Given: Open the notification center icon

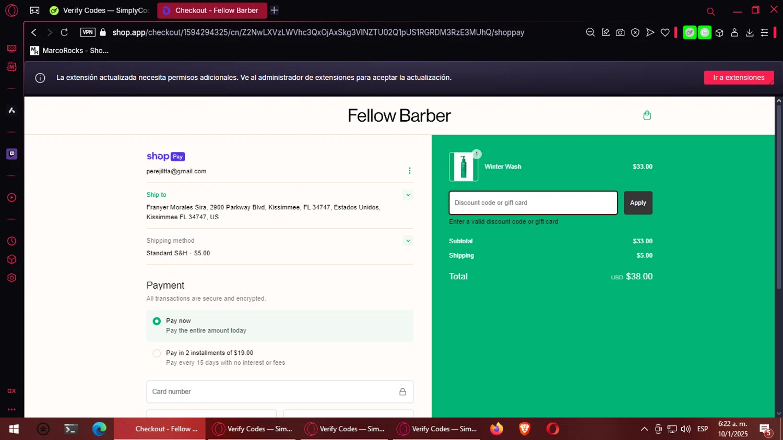Looking at the screenshot, I should point(766,430).
